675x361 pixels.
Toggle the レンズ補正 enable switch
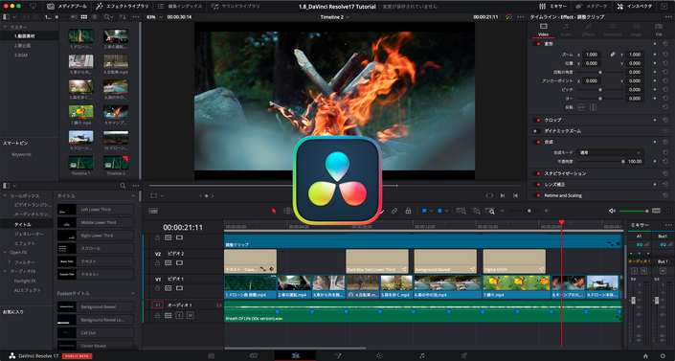(x=537, y=185)
